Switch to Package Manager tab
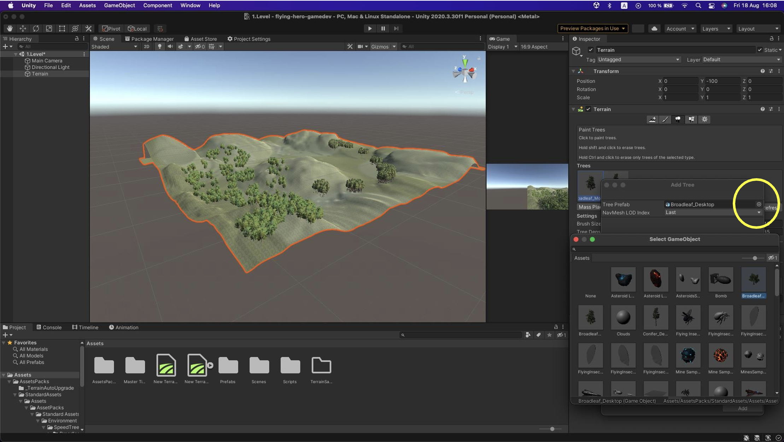This screenshot has width=784, height=442. (x=149, y=39)
